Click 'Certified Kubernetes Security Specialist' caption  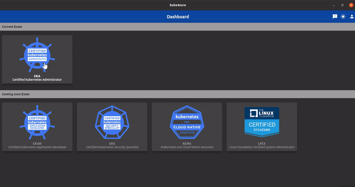click(112, 147)
